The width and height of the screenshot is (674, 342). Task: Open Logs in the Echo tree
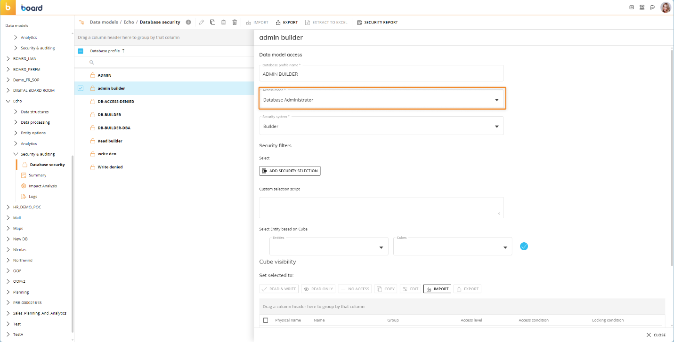(x=33, y=197)
